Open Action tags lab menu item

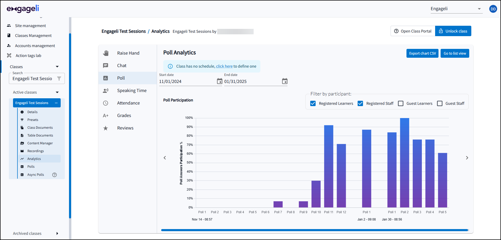pos(28,56)
